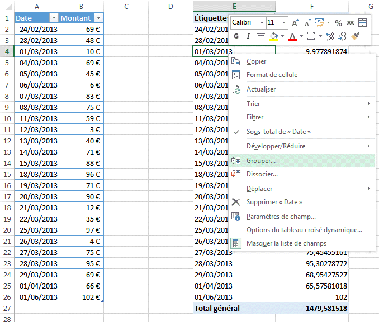
Task: Select row 27 header
Action: pyautogui.click(x=7, y=308)
